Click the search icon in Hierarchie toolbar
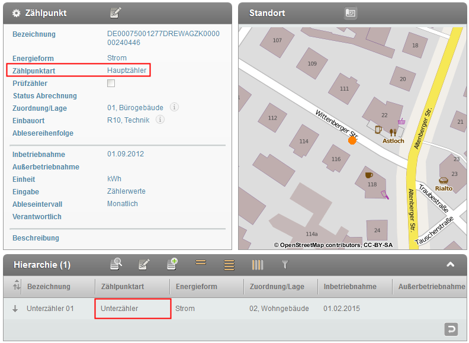Image resolution: width=469 pixels, height=343 pixels. click(116, 264)
